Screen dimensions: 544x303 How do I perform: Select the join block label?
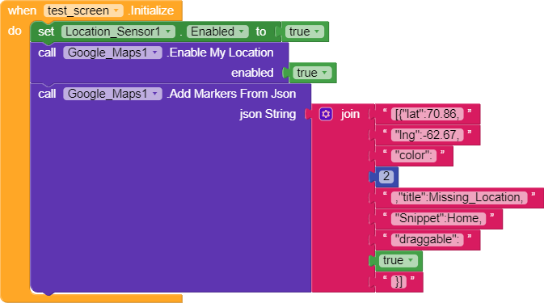(x=350, y=114)
